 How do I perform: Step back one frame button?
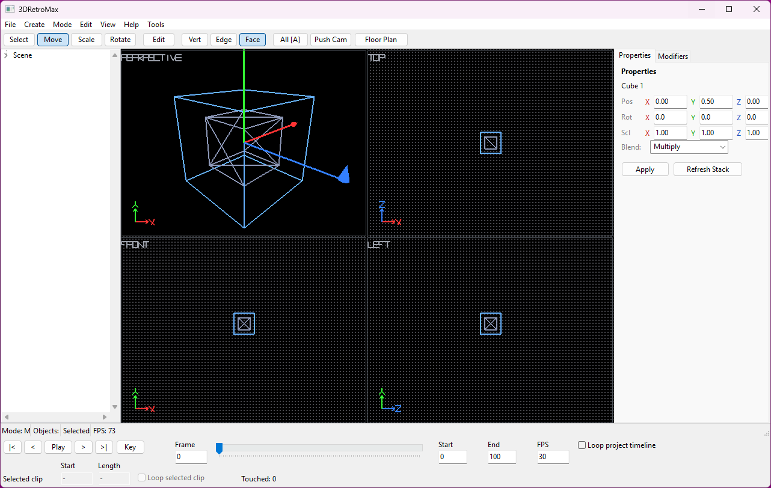point(33,447)
